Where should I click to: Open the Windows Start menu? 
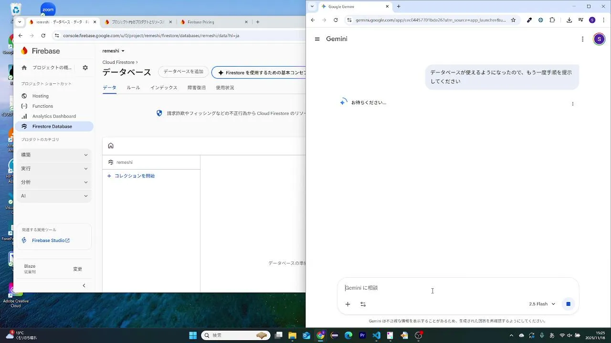point(193,335)
